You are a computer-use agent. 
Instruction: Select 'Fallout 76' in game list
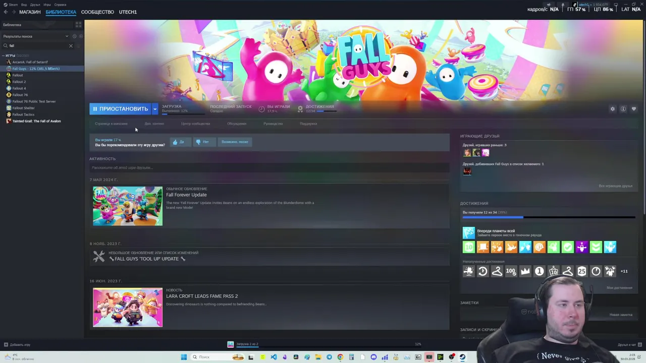pyautogui.click(x=20, y=95)
